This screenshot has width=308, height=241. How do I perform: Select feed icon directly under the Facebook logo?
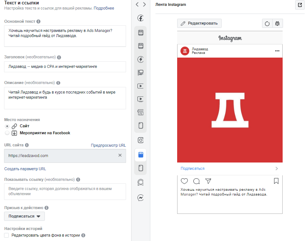tap(141, 33)
